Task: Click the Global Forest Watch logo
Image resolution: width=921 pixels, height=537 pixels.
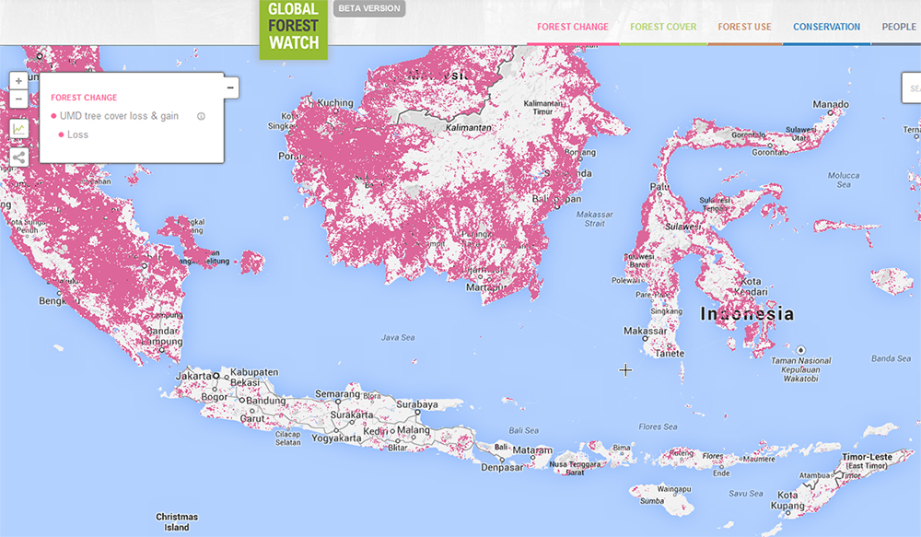Action: coord(293,28)
